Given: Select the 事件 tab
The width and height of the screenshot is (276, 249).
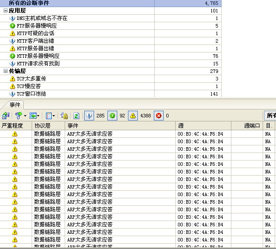Looking at the screenshot, I should (15, 105).
